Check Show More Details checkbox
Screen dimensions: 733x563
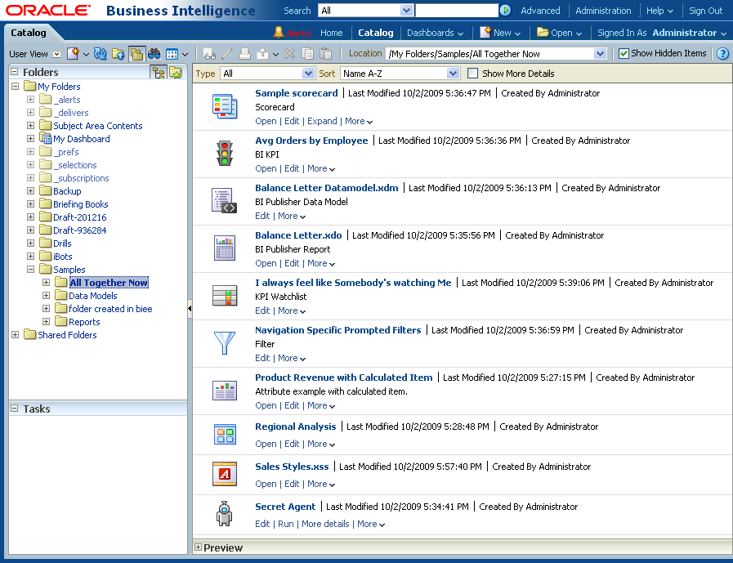pos(472,74)
